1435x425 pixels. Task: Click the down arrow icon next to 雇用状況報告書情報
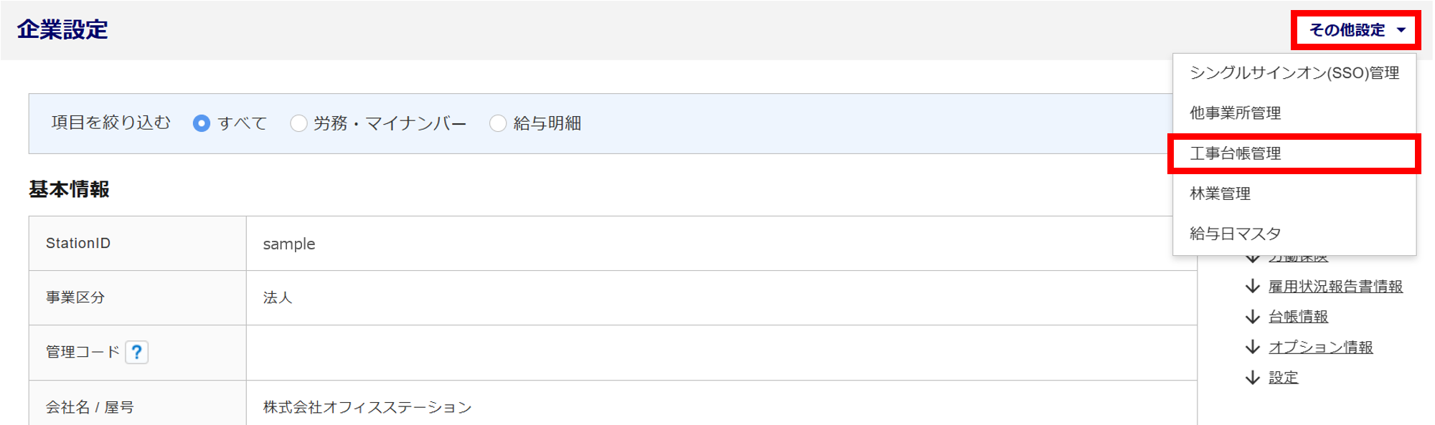point(1253,286)
